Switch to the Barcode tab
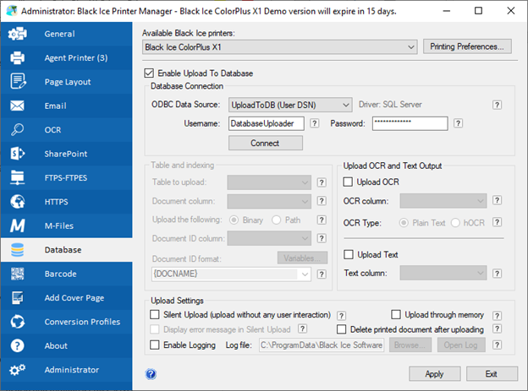This screenshot has height=391, width=528. (x=66, y=274)
